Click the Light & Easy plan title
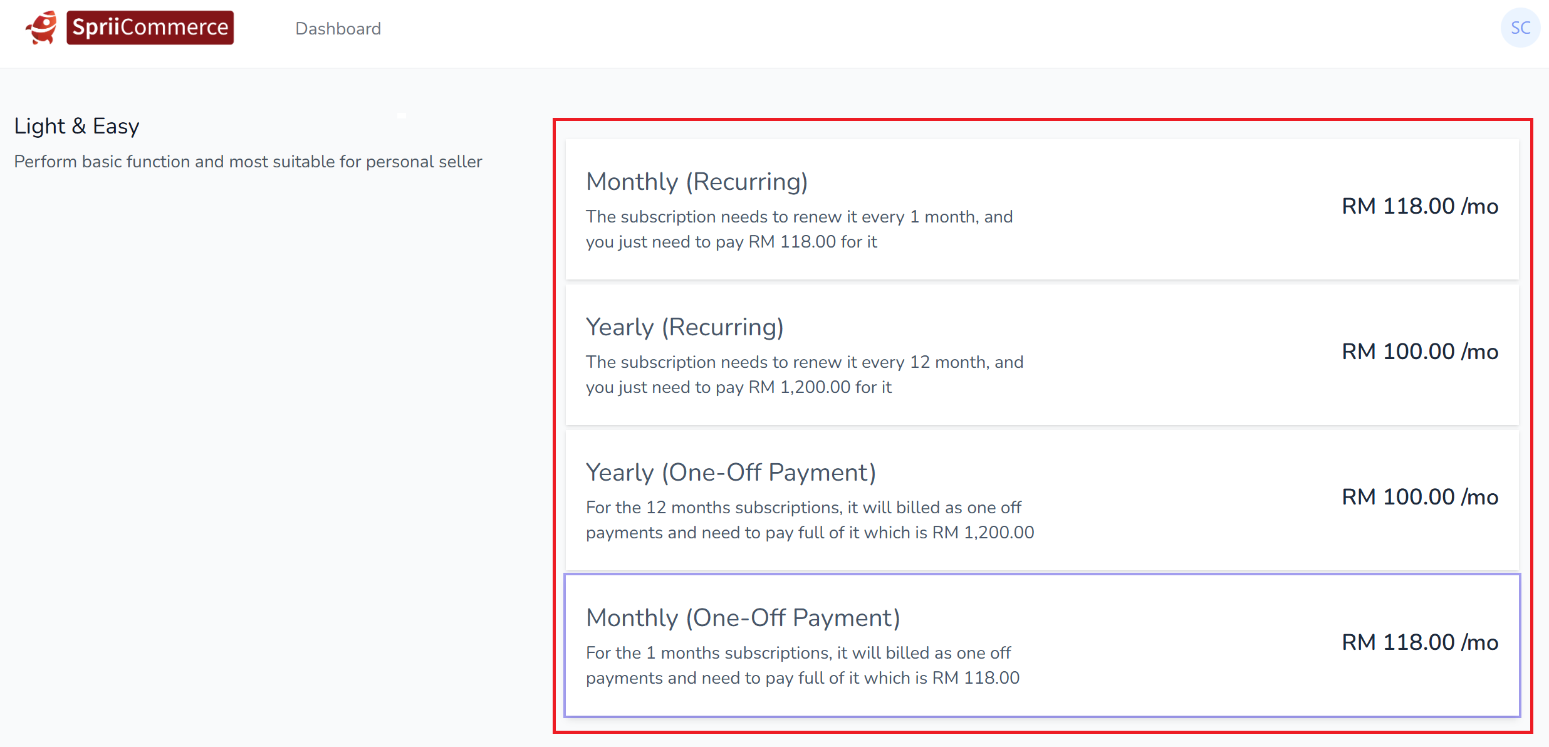 76,126
